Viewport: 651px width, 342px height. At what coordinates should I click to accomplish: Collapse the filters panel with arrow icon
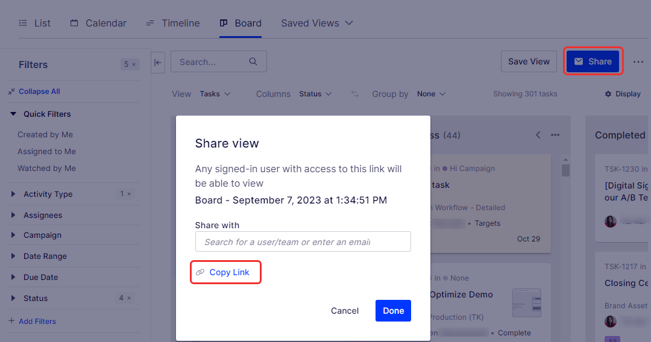click(x=158, y=63)
